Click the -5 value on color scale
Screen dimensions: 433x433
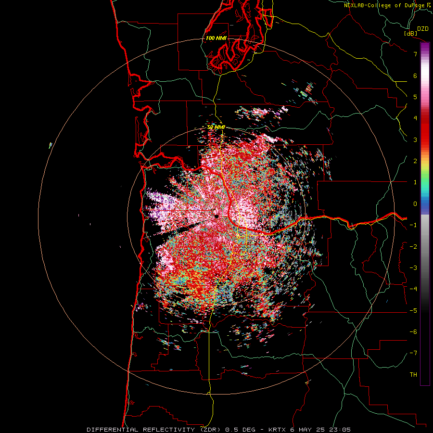(x=413, y=311)
